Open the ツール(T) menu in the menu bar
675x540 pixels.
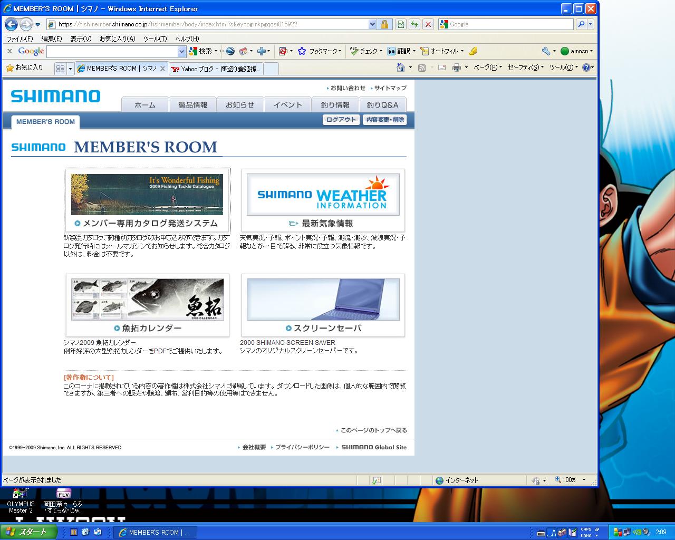(x=155, y=38)
